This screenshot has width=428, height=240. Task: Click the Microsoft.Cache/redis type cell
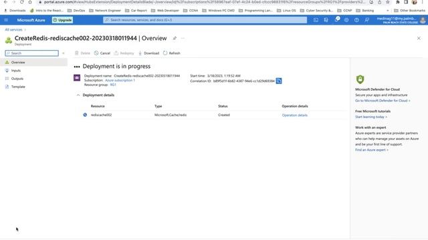(x=171, y=115)
